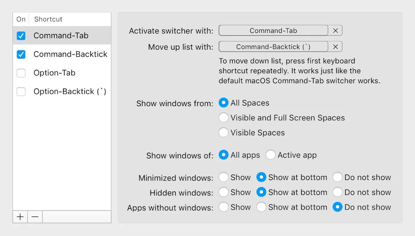Uncheck the Command-Backtick shortcut

[x=21, y=54]
